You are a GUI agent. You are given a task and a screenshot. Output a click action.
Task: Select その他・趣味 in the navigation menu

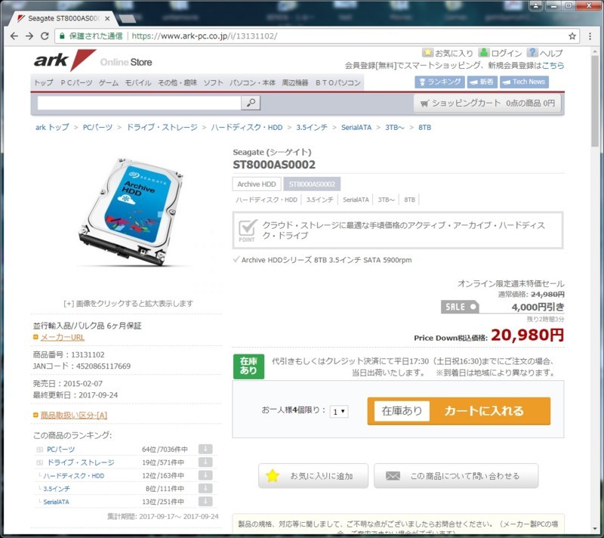[177, 82]
